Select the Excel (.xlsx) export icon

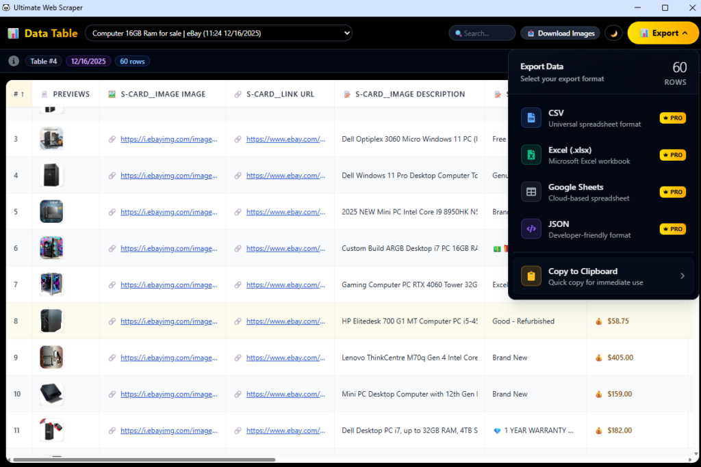(x=531, y=155)
